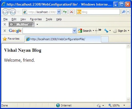Open the Help menu
The width and height of the screenshot is (132, 109).
[59, 19]
